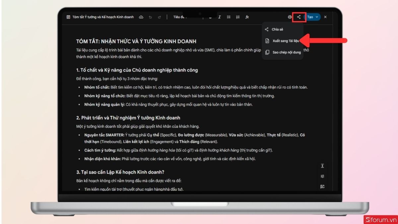Viewport: 398px width, 224px height.
Task: Close the document canvas panel
Action: coord(325,17)
